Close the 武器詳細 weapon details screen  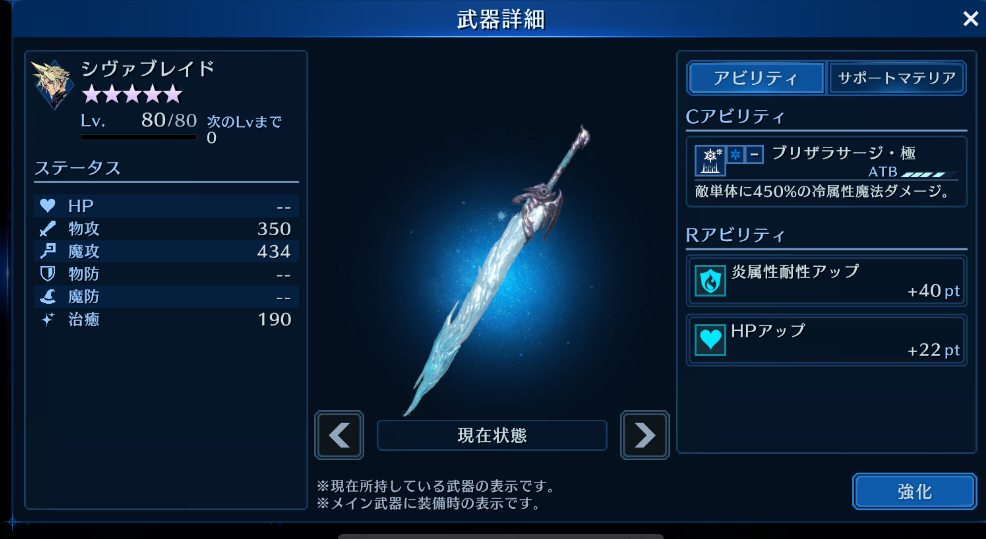click(x=970, y=19)
